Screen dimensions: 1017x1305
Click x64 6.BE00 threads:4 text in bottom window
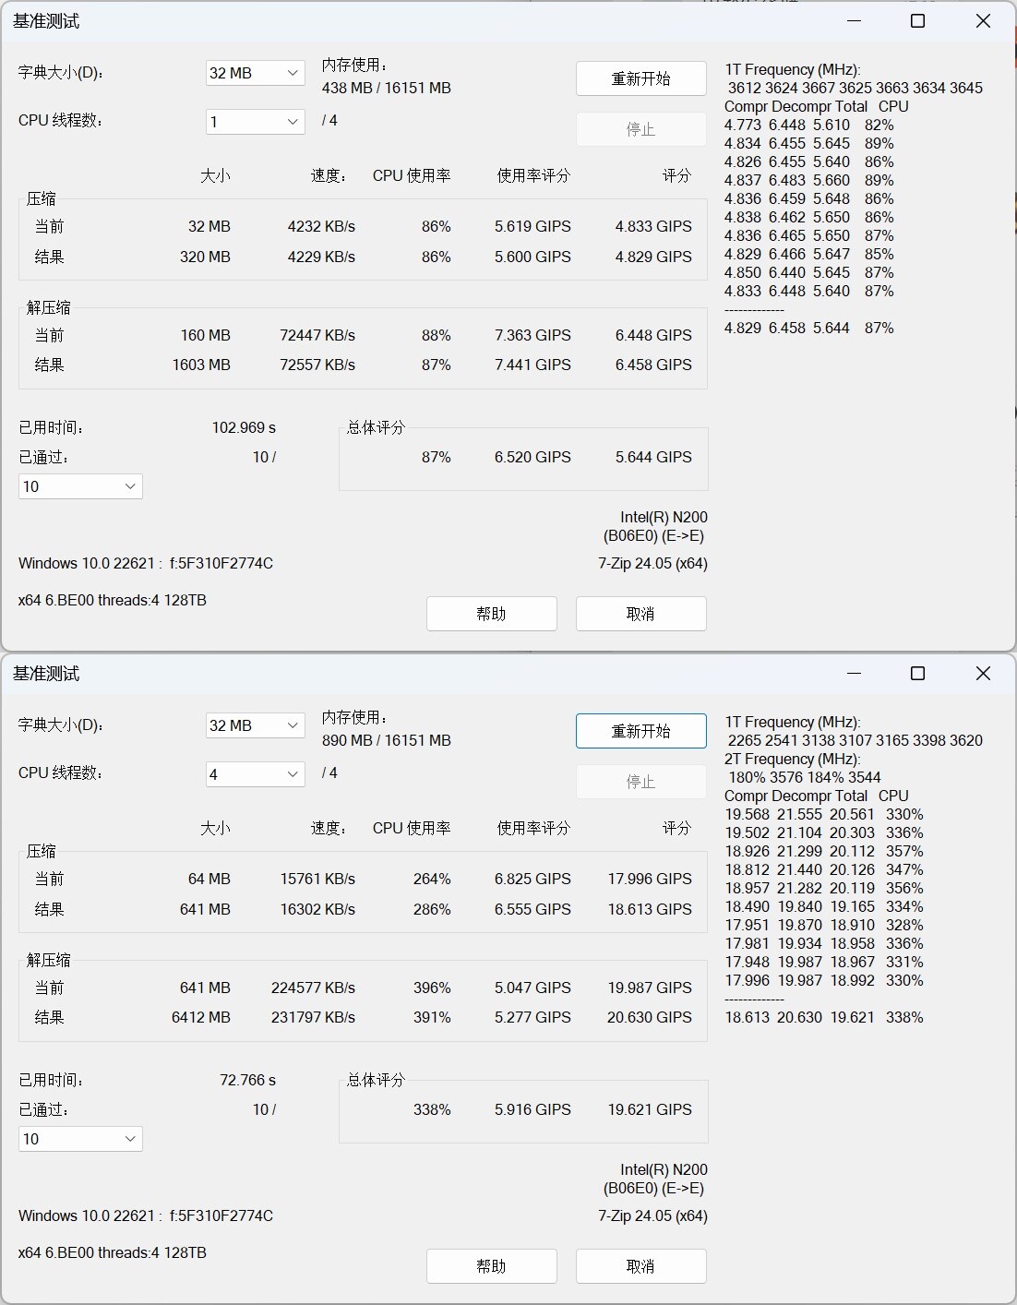point(113,1252)
